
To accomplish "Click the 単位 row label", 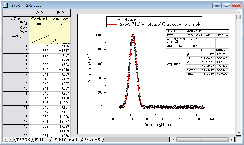I will click(x=16, y=23).
